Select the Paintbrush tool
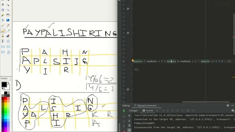235x132 pixels. click(3, 25)
